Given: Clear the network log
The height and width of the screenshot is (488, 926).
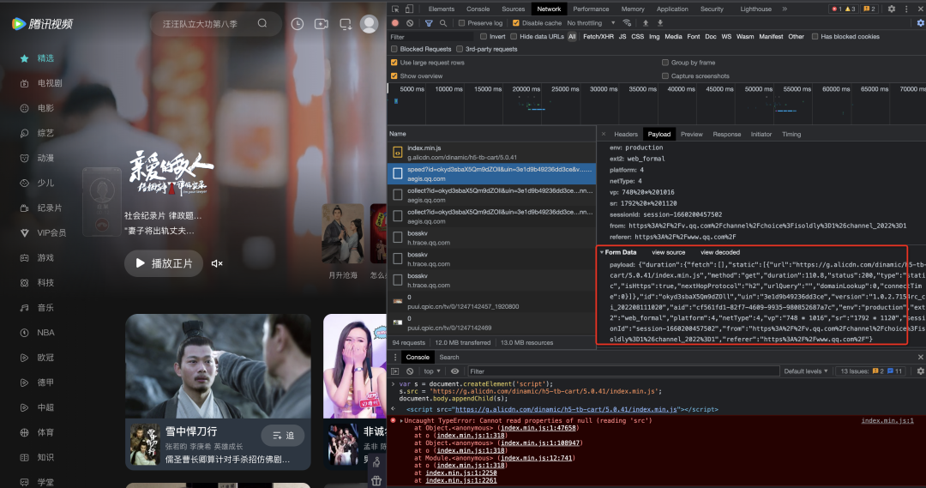Looking at the screenshot, I should (410, 23).
